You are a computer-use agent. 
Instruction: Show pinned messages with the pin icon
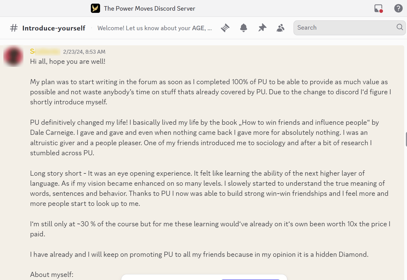coord(262,28)
